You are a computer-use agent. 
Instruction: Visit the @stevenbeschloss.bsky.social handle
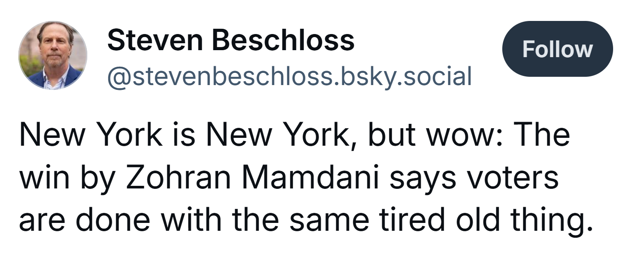tap(290, 76)
